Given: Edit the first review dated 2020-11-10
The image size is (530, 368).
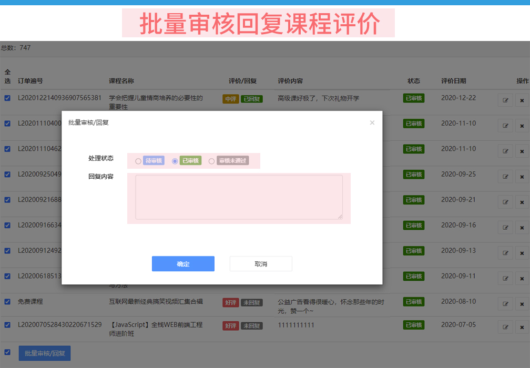Looking at the screenshot, I should 505,126.
